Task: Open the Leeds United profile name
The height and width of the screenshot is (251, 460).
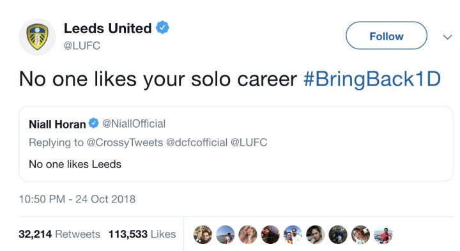Action: pos(108,29)
